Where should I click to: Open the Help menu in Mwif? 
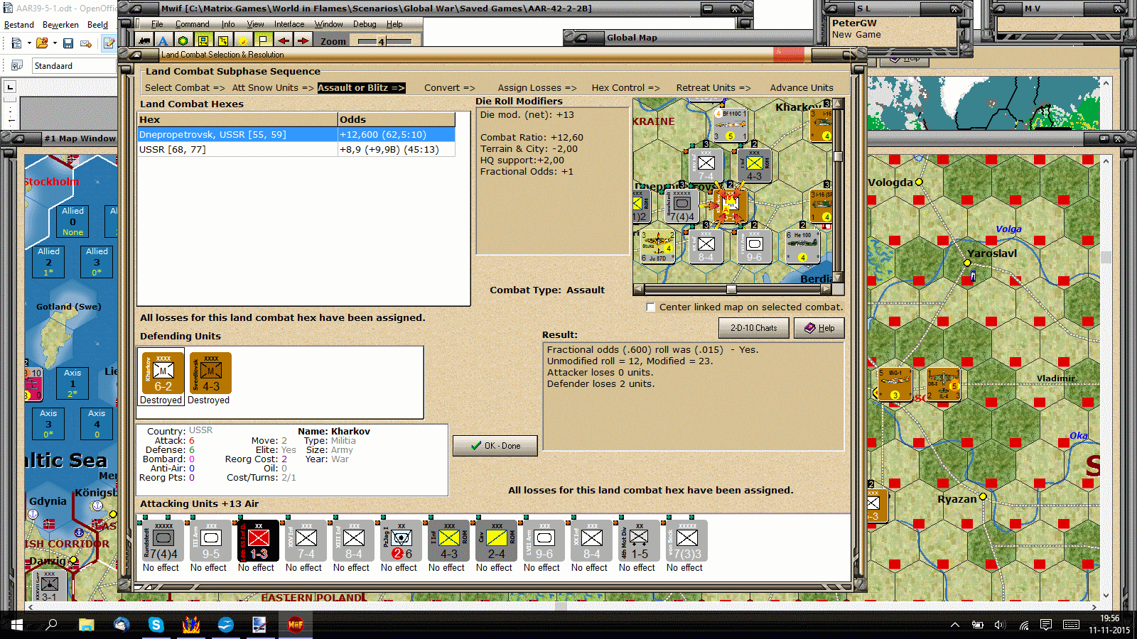(394, 24)
